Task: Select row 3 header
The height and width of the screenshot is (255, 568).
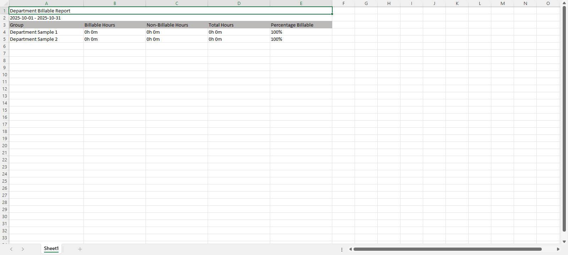Action: point(4,25)
